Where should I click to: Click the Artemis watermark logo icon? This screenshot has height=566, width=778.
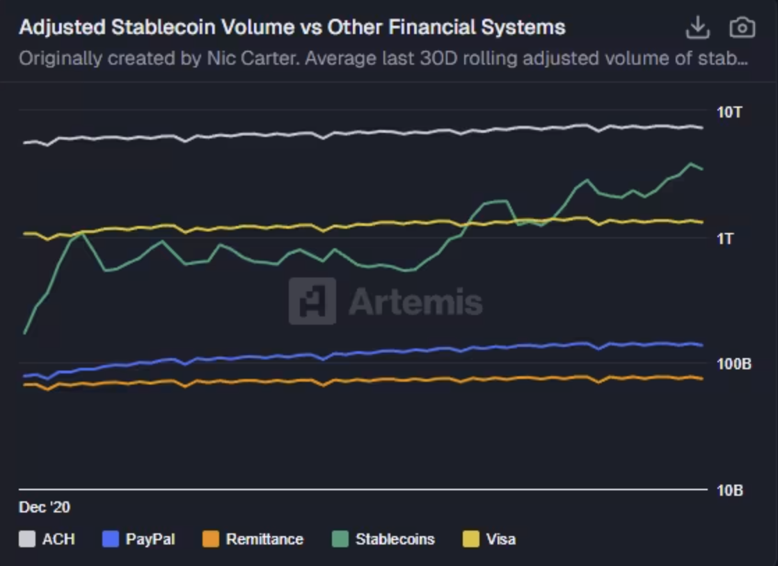coord(312,301)
